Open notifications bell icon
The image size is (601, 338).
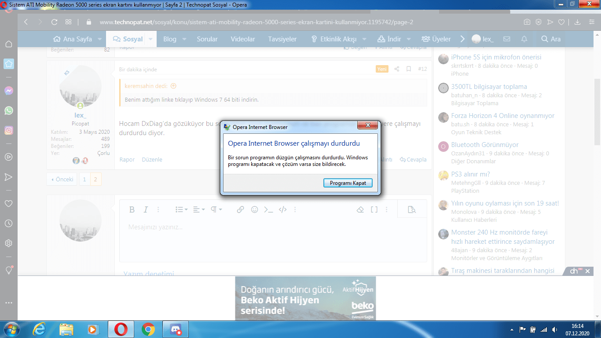pos(524,39)
